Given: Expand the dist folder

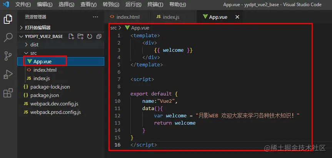Looking at the screenshot, I should (61, 45).
